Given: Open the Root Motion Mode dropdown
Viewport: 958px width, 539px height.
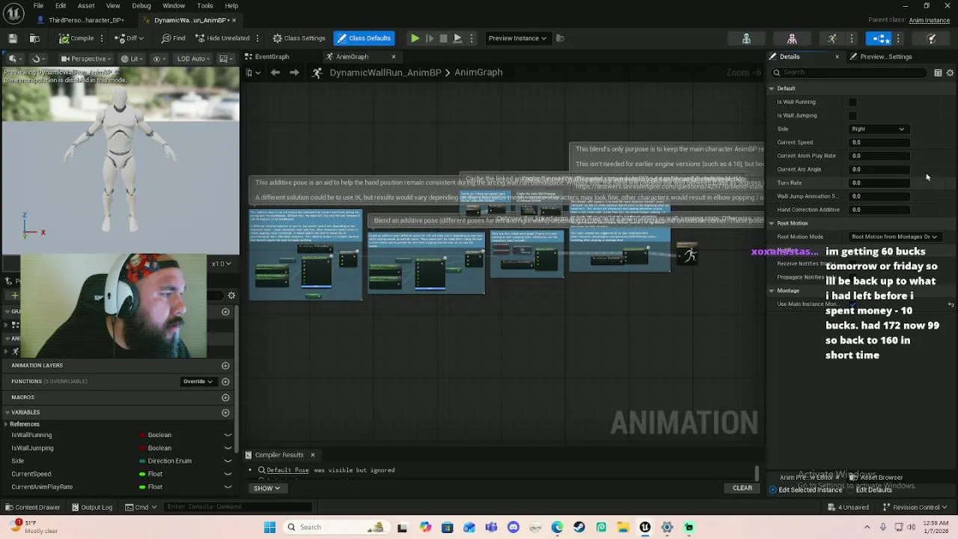Looking at the screenshot, I should (x=894, y=237).
